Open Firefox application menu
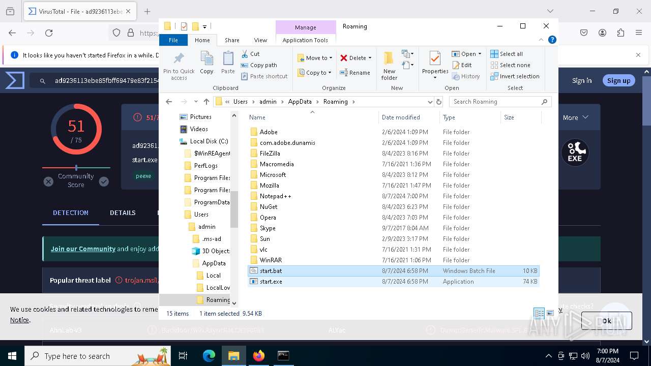Image resolution: width=651 pixels, height=366 pixels. pyautogui.click(x=638, y=33)
